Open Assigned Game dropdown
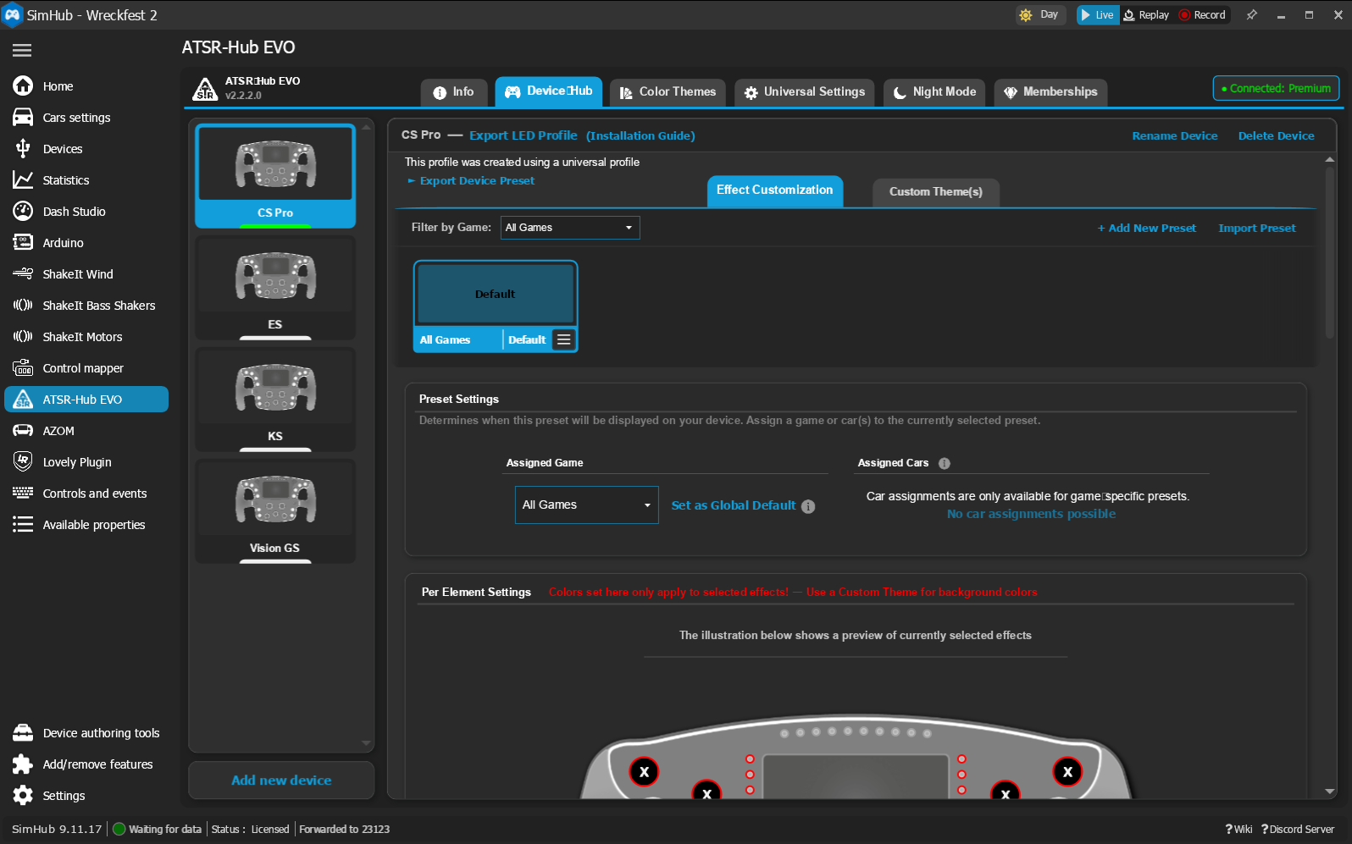The width and height of the screenshot is (1352, 844). point(586,505)
